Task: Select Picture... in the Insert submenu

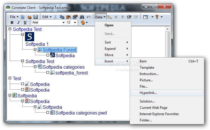Action: tap(167, 80)
